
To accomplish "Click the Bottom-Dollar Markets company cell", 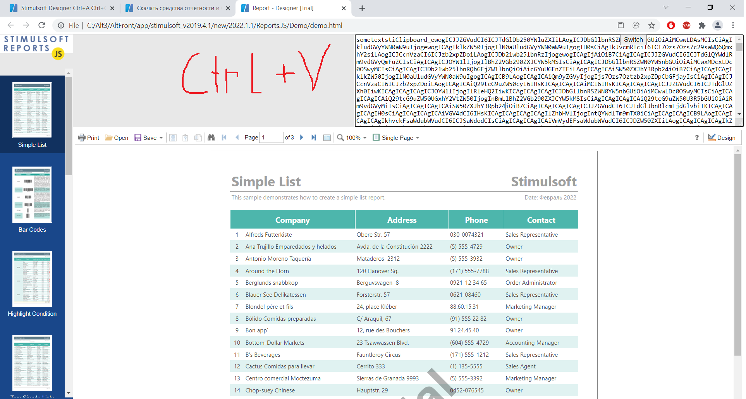I will [275, 343].
